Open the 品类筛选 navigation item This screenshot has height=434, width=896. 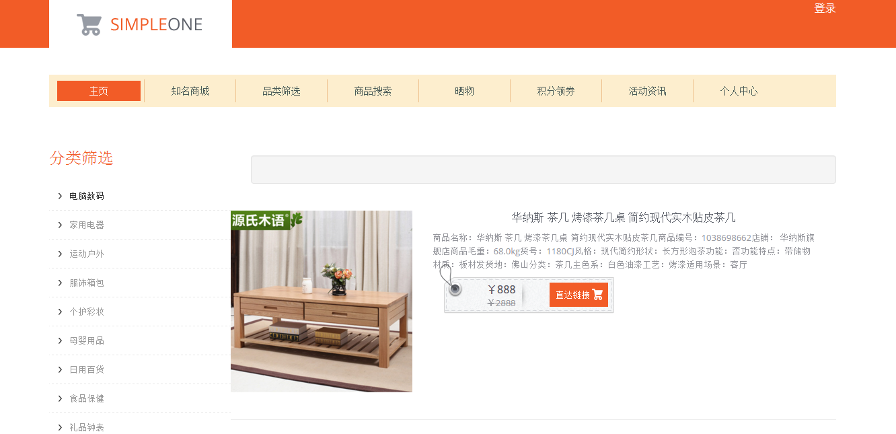click(x=281, y=91)
